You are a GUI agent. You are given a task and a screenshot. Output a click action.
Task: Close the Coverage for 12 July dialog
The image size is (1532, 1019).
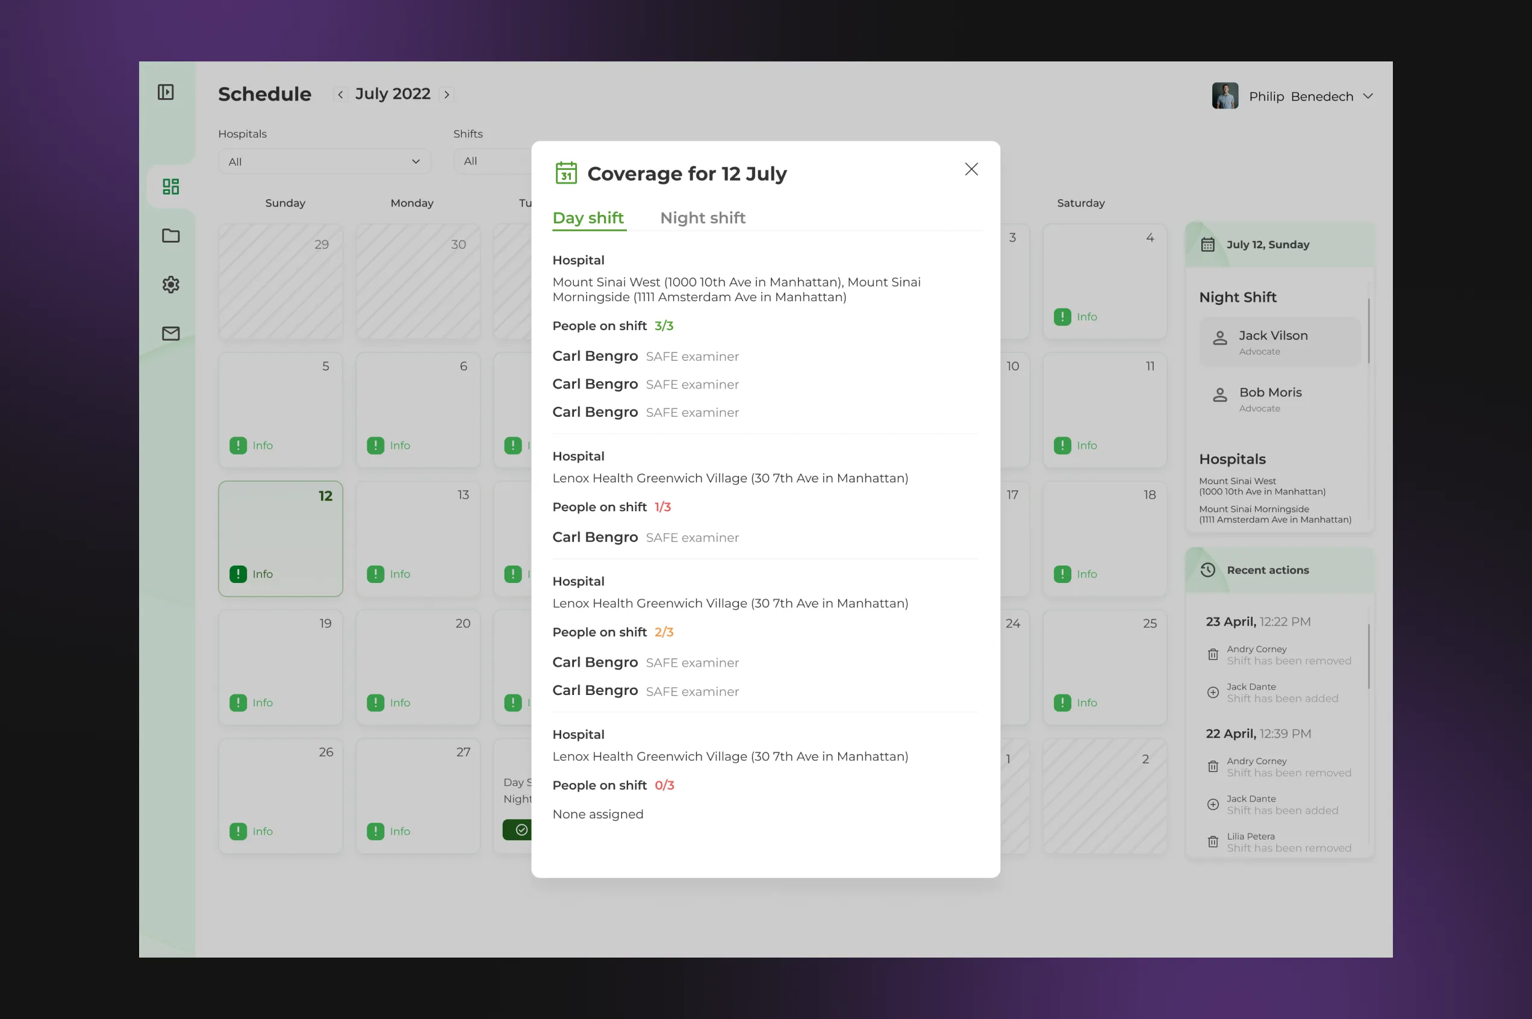971,170
